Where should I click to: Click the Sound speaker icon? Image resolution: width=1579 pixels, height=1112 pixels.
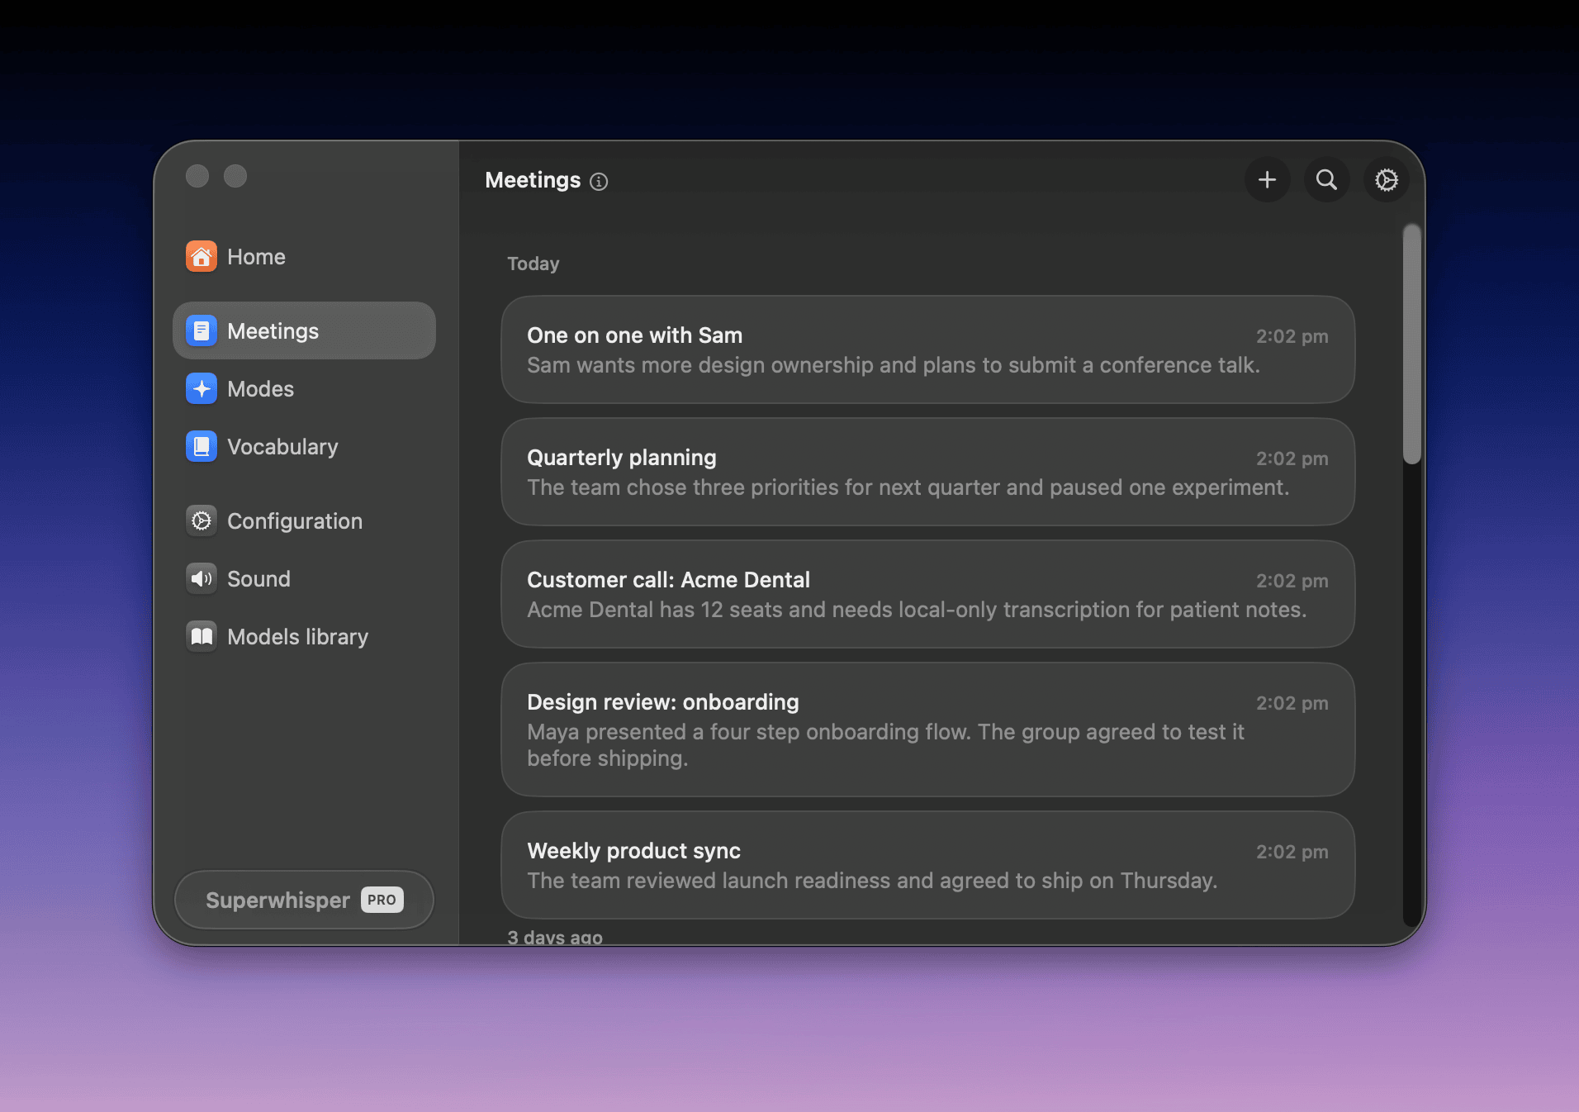202,579
